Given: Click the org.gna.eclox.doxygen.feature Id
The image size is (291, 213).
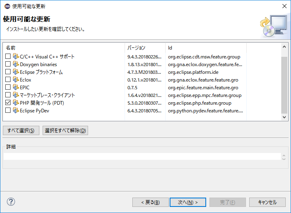Looking at the screenshot, I should (205, 65).
